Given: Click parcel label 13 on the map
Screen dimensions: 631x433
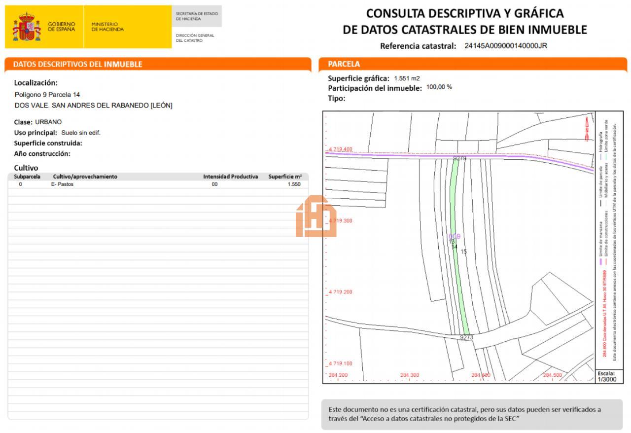Looking at the screenshot, I should coord(452,242).
